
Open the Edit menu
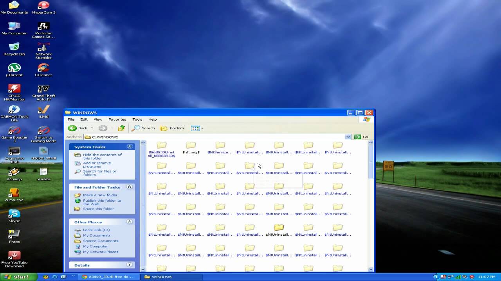click(x=84, y=119)
